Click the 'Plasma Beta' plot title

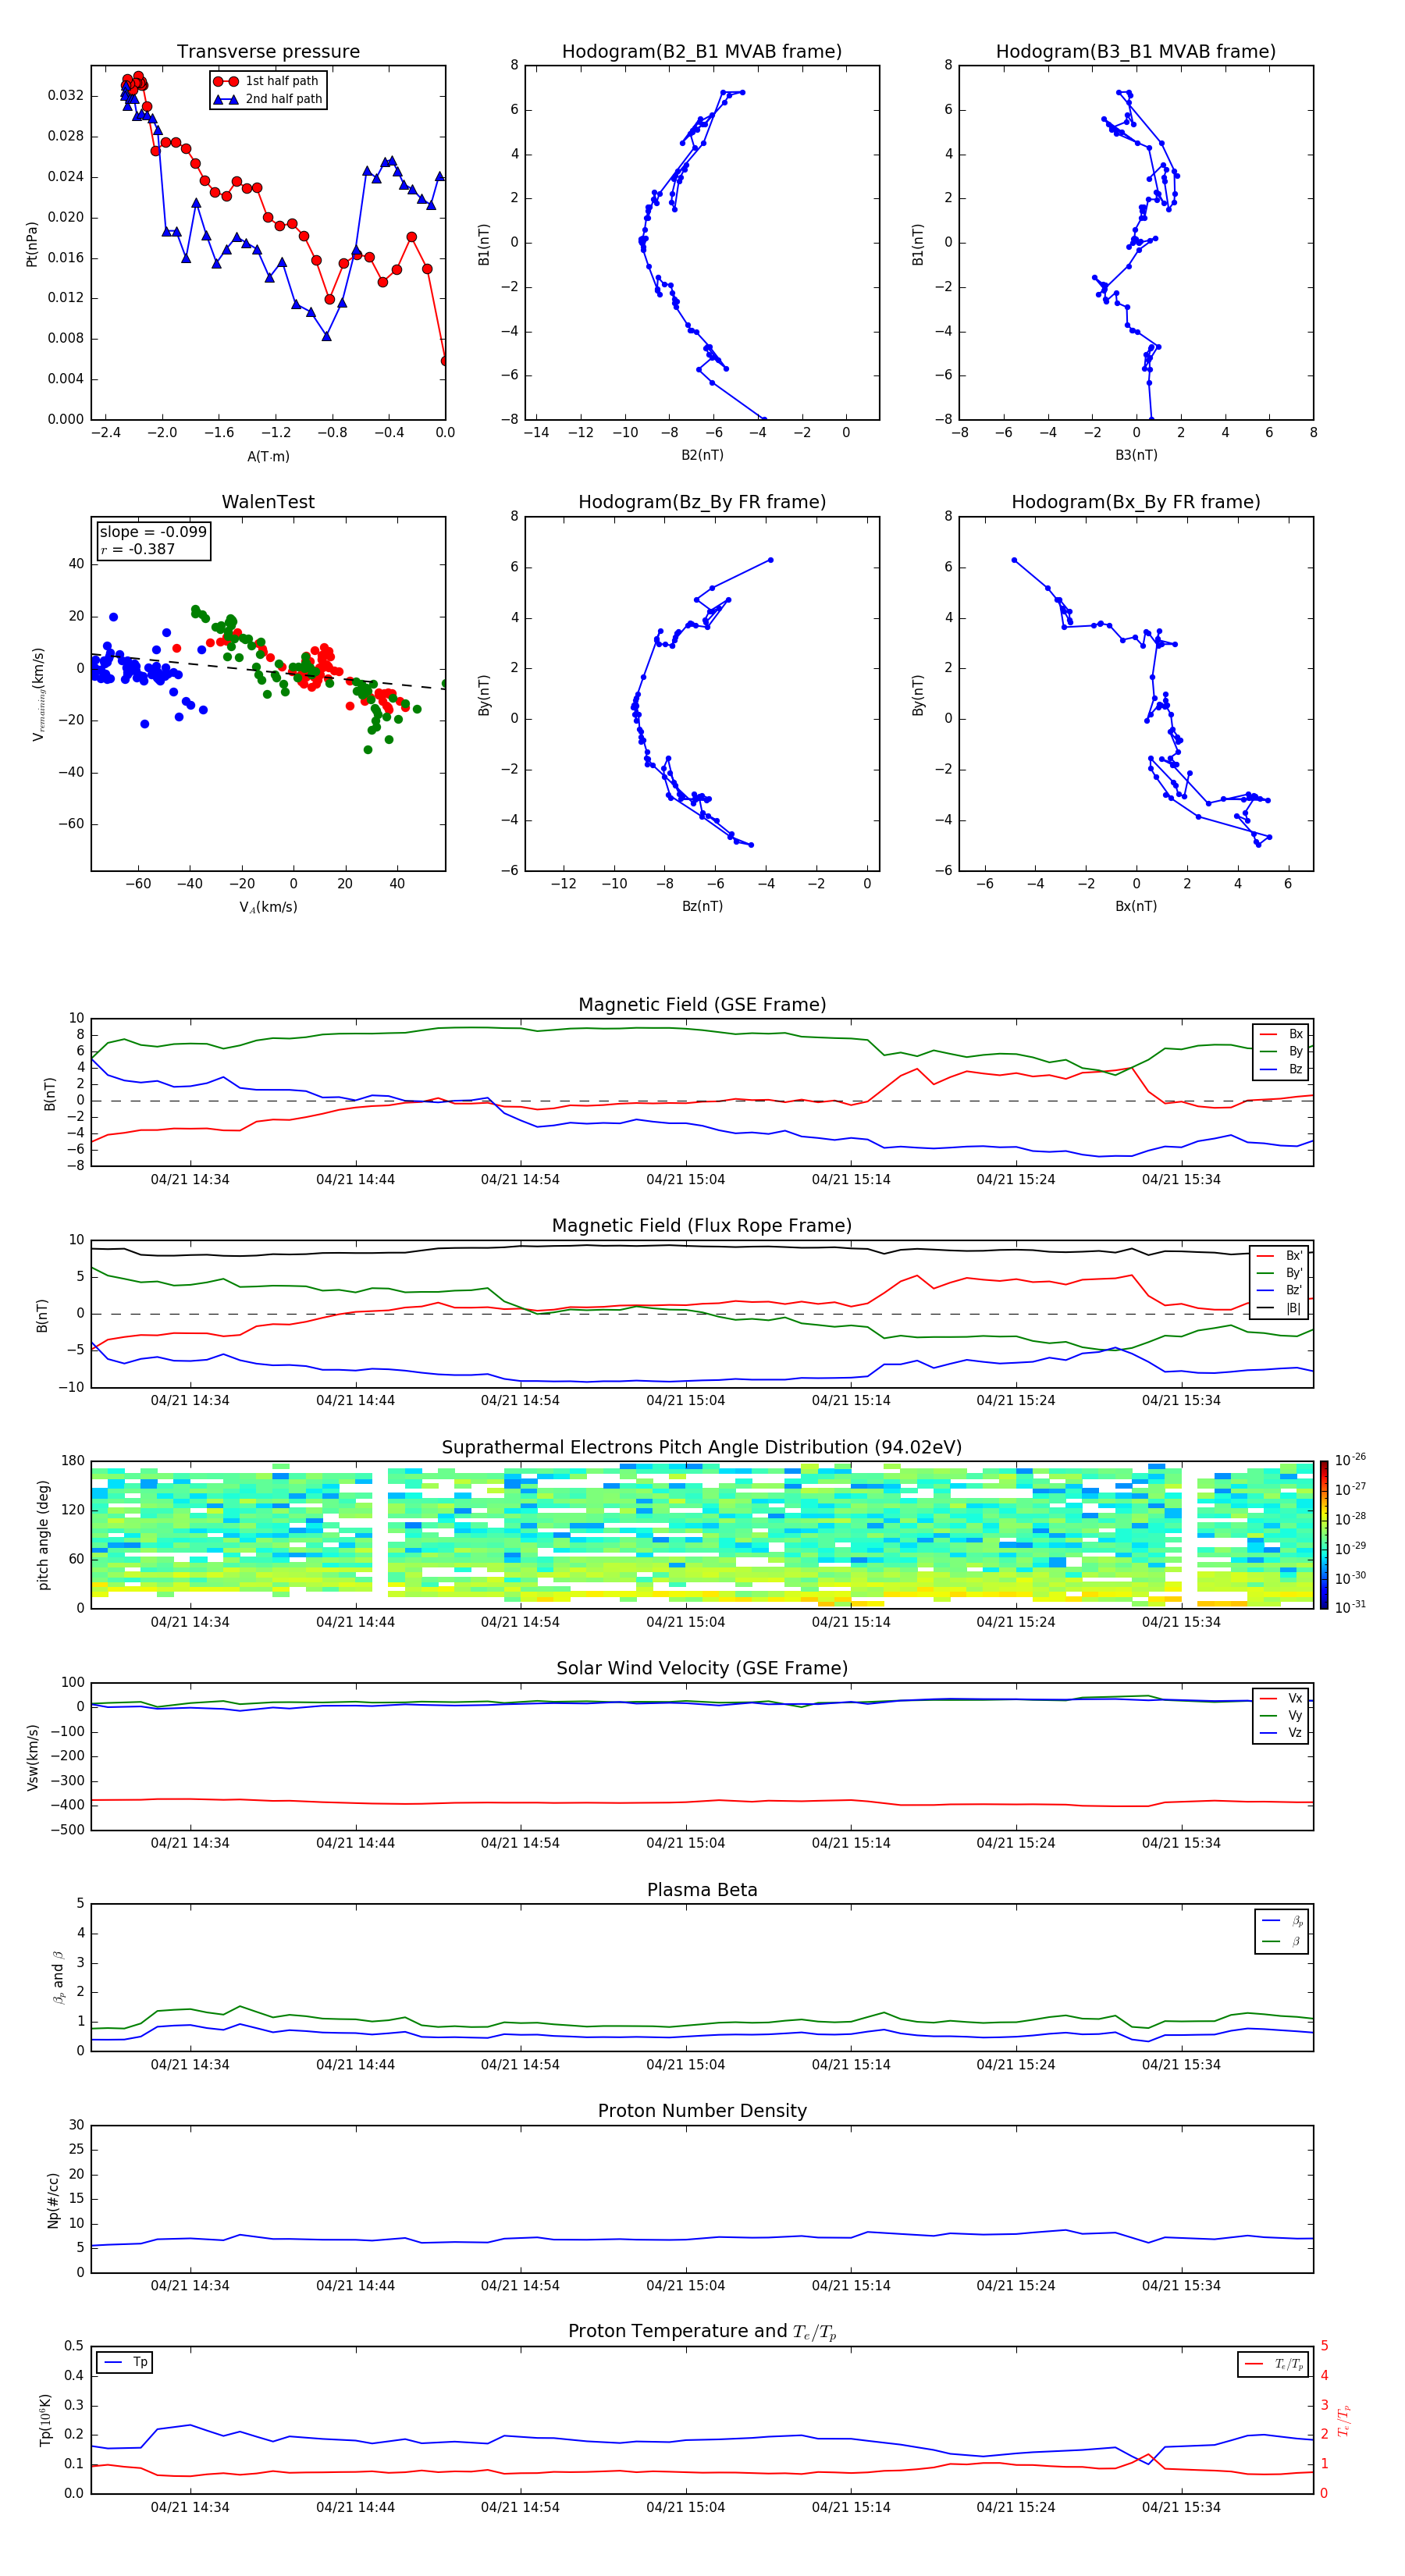pos(702,1891)
